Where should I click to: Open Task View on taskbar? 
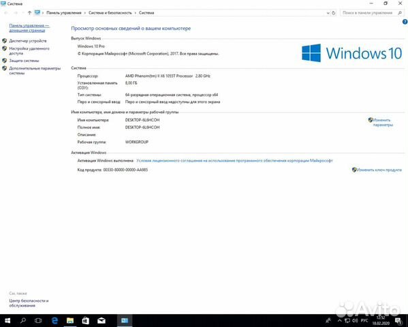(x=38, y=320)
